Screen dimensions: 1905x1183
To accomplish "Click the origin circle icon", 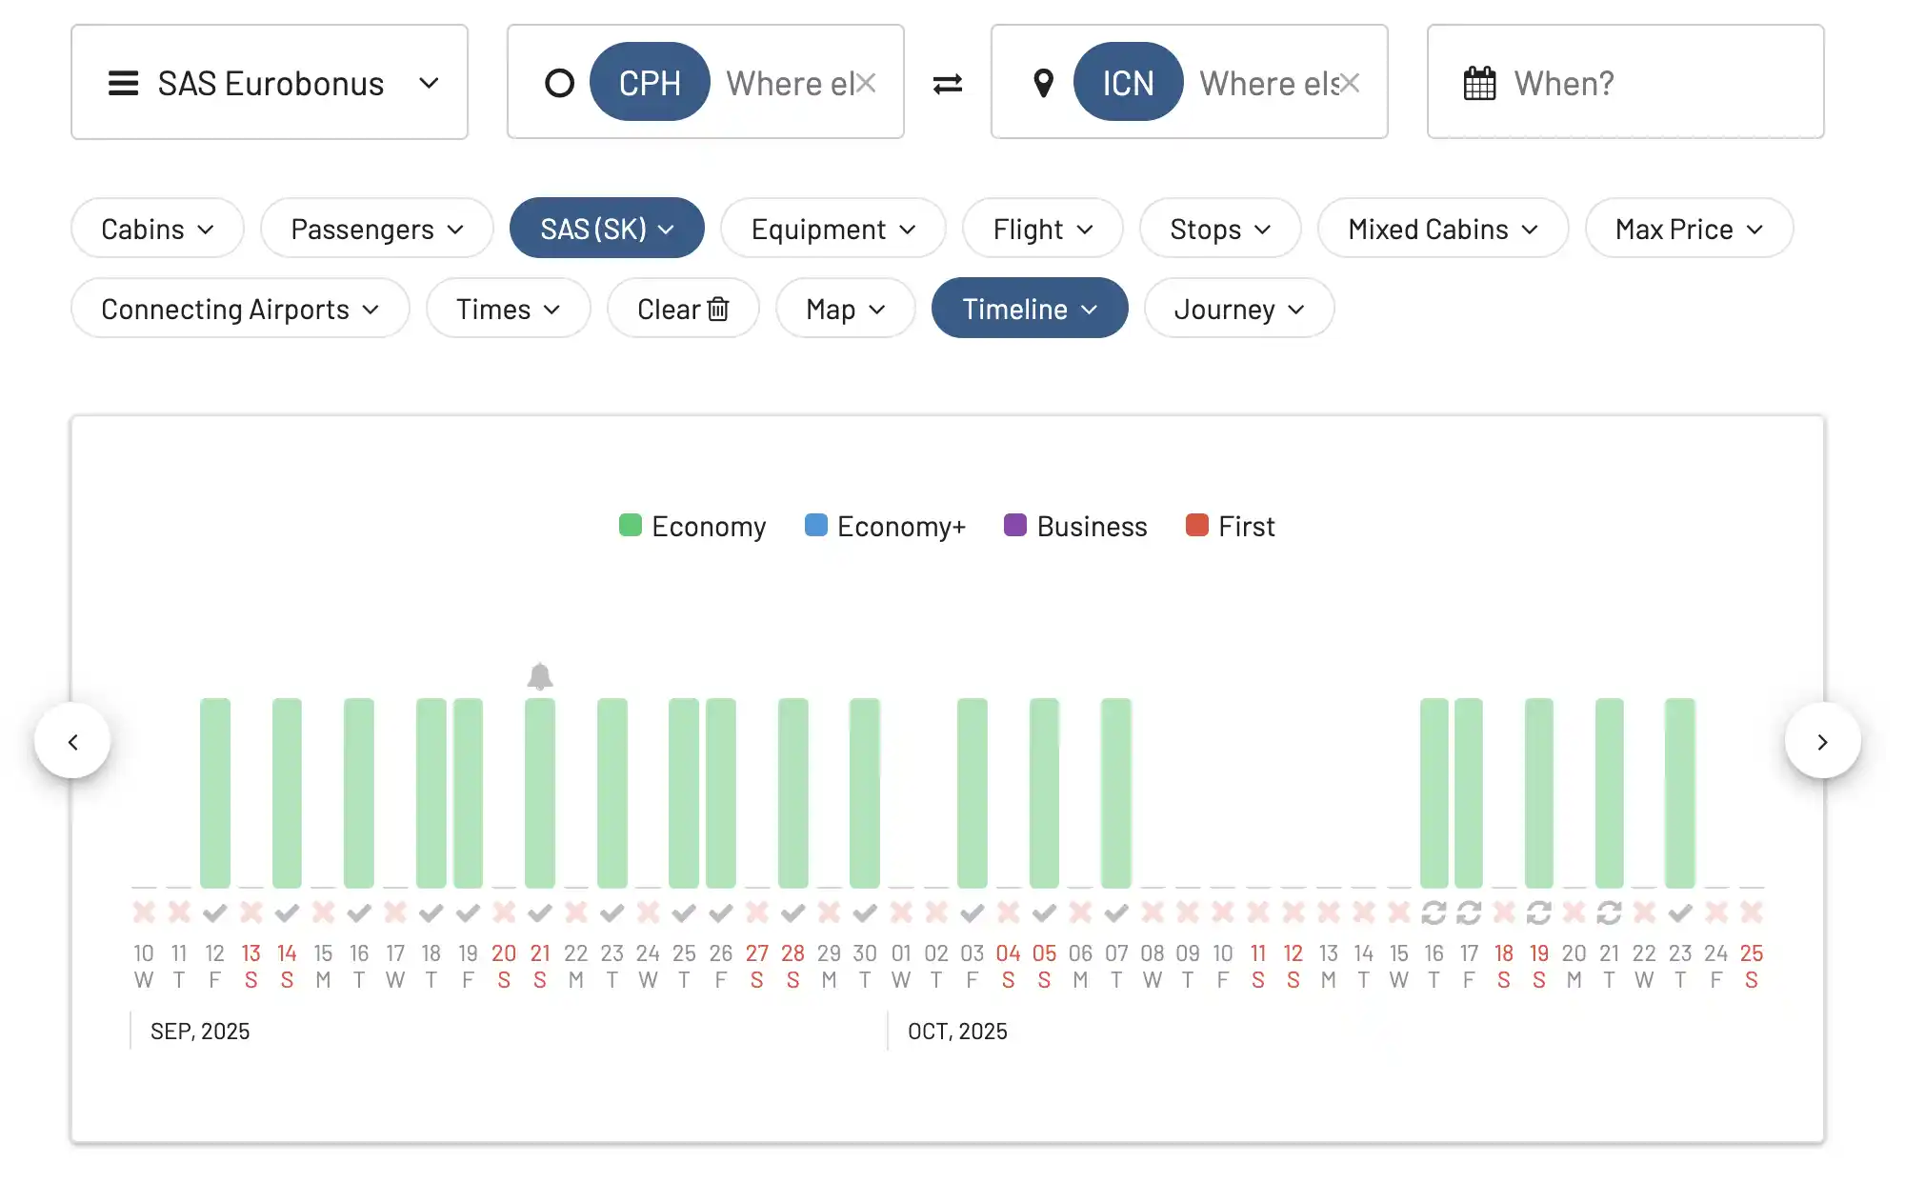I will [559, 84].
